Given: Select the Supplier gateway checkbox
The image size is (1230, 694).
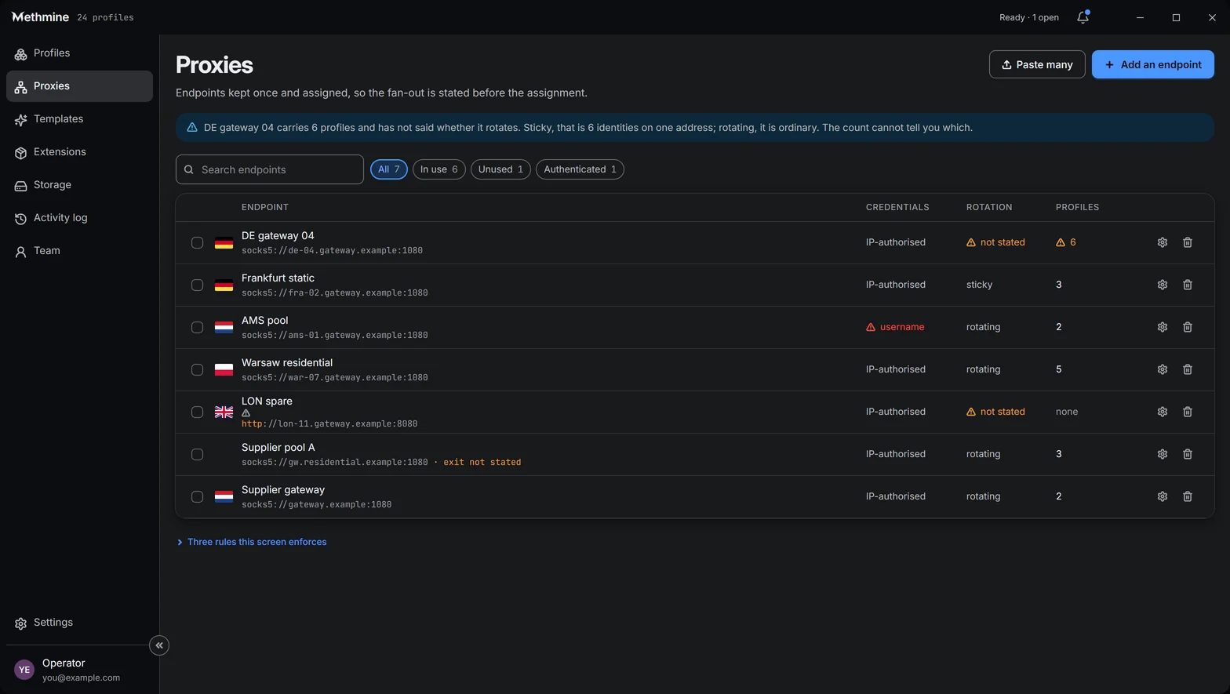Looking at the screenshot, I should [197, 497].
